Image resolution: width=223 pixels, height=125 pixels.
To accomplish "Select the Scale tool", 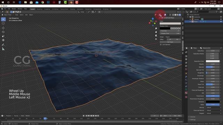I will point(3,36).
